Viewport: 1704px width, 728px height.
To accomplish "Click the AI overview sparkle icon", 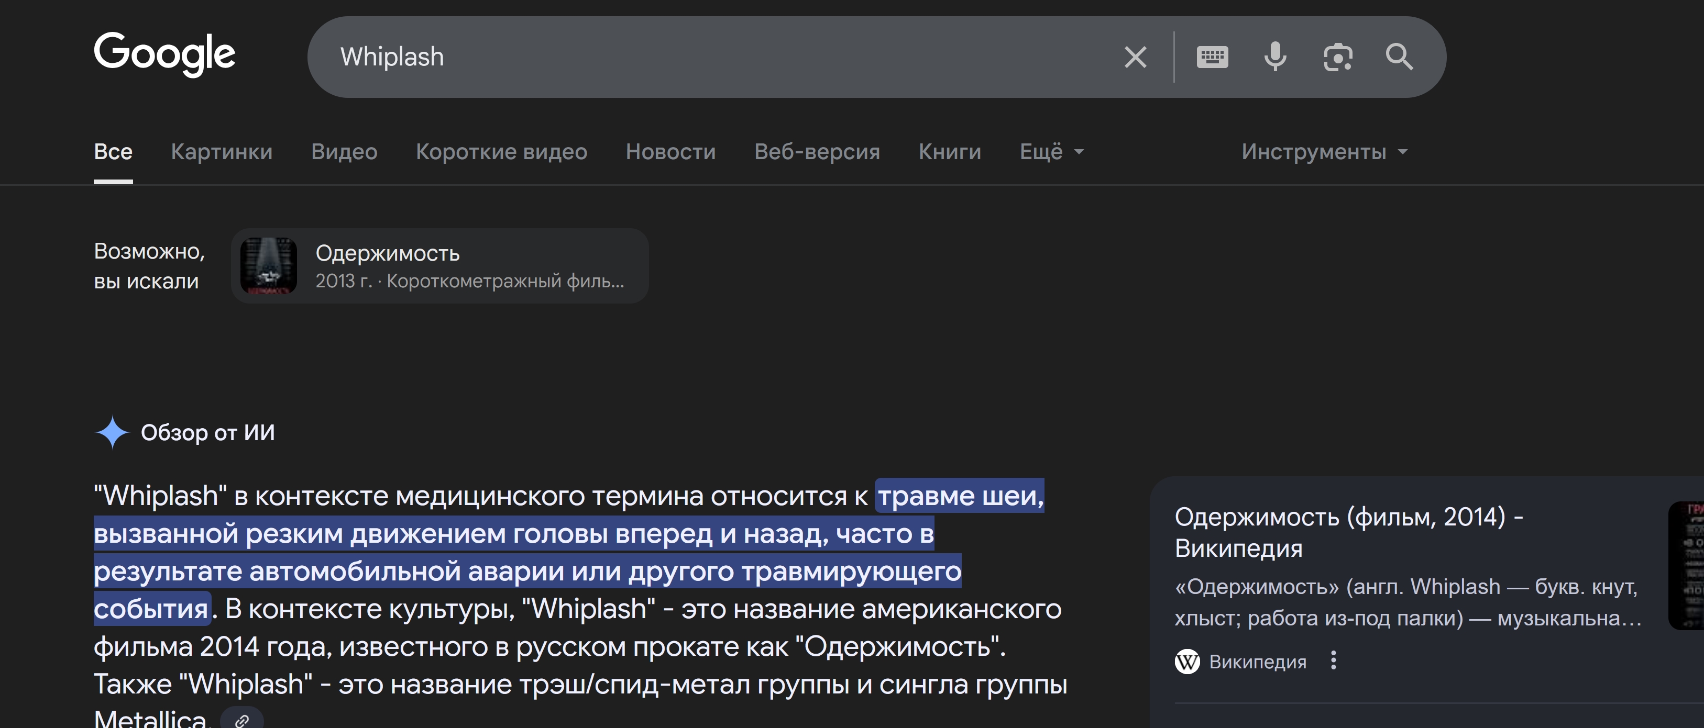I will click(112, 433).
